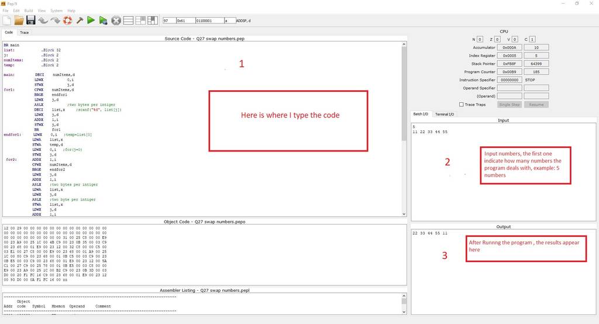Image resolution: width=599 pixels, height=324 pixels.
Task: Open help via the lifebuoy icon
Action: 67,20
